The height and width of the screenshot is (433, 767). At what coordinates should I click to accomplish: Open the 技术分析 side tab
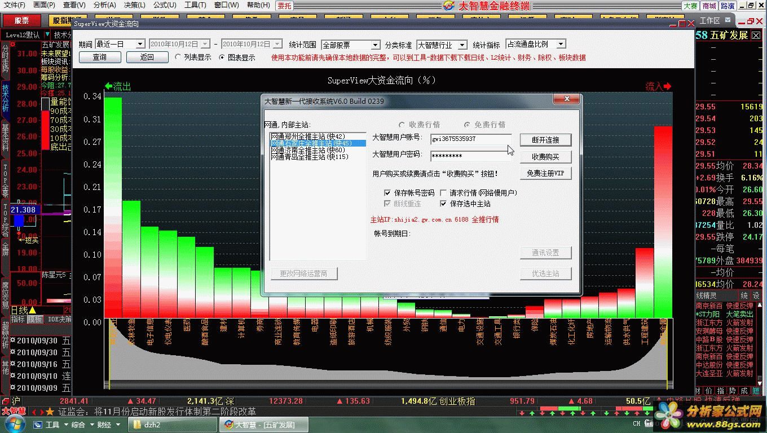click(x=5, y=98)
